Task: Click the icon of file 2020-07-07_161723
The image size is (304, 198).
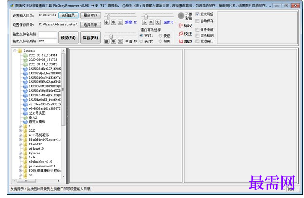Action: [25, 60]
